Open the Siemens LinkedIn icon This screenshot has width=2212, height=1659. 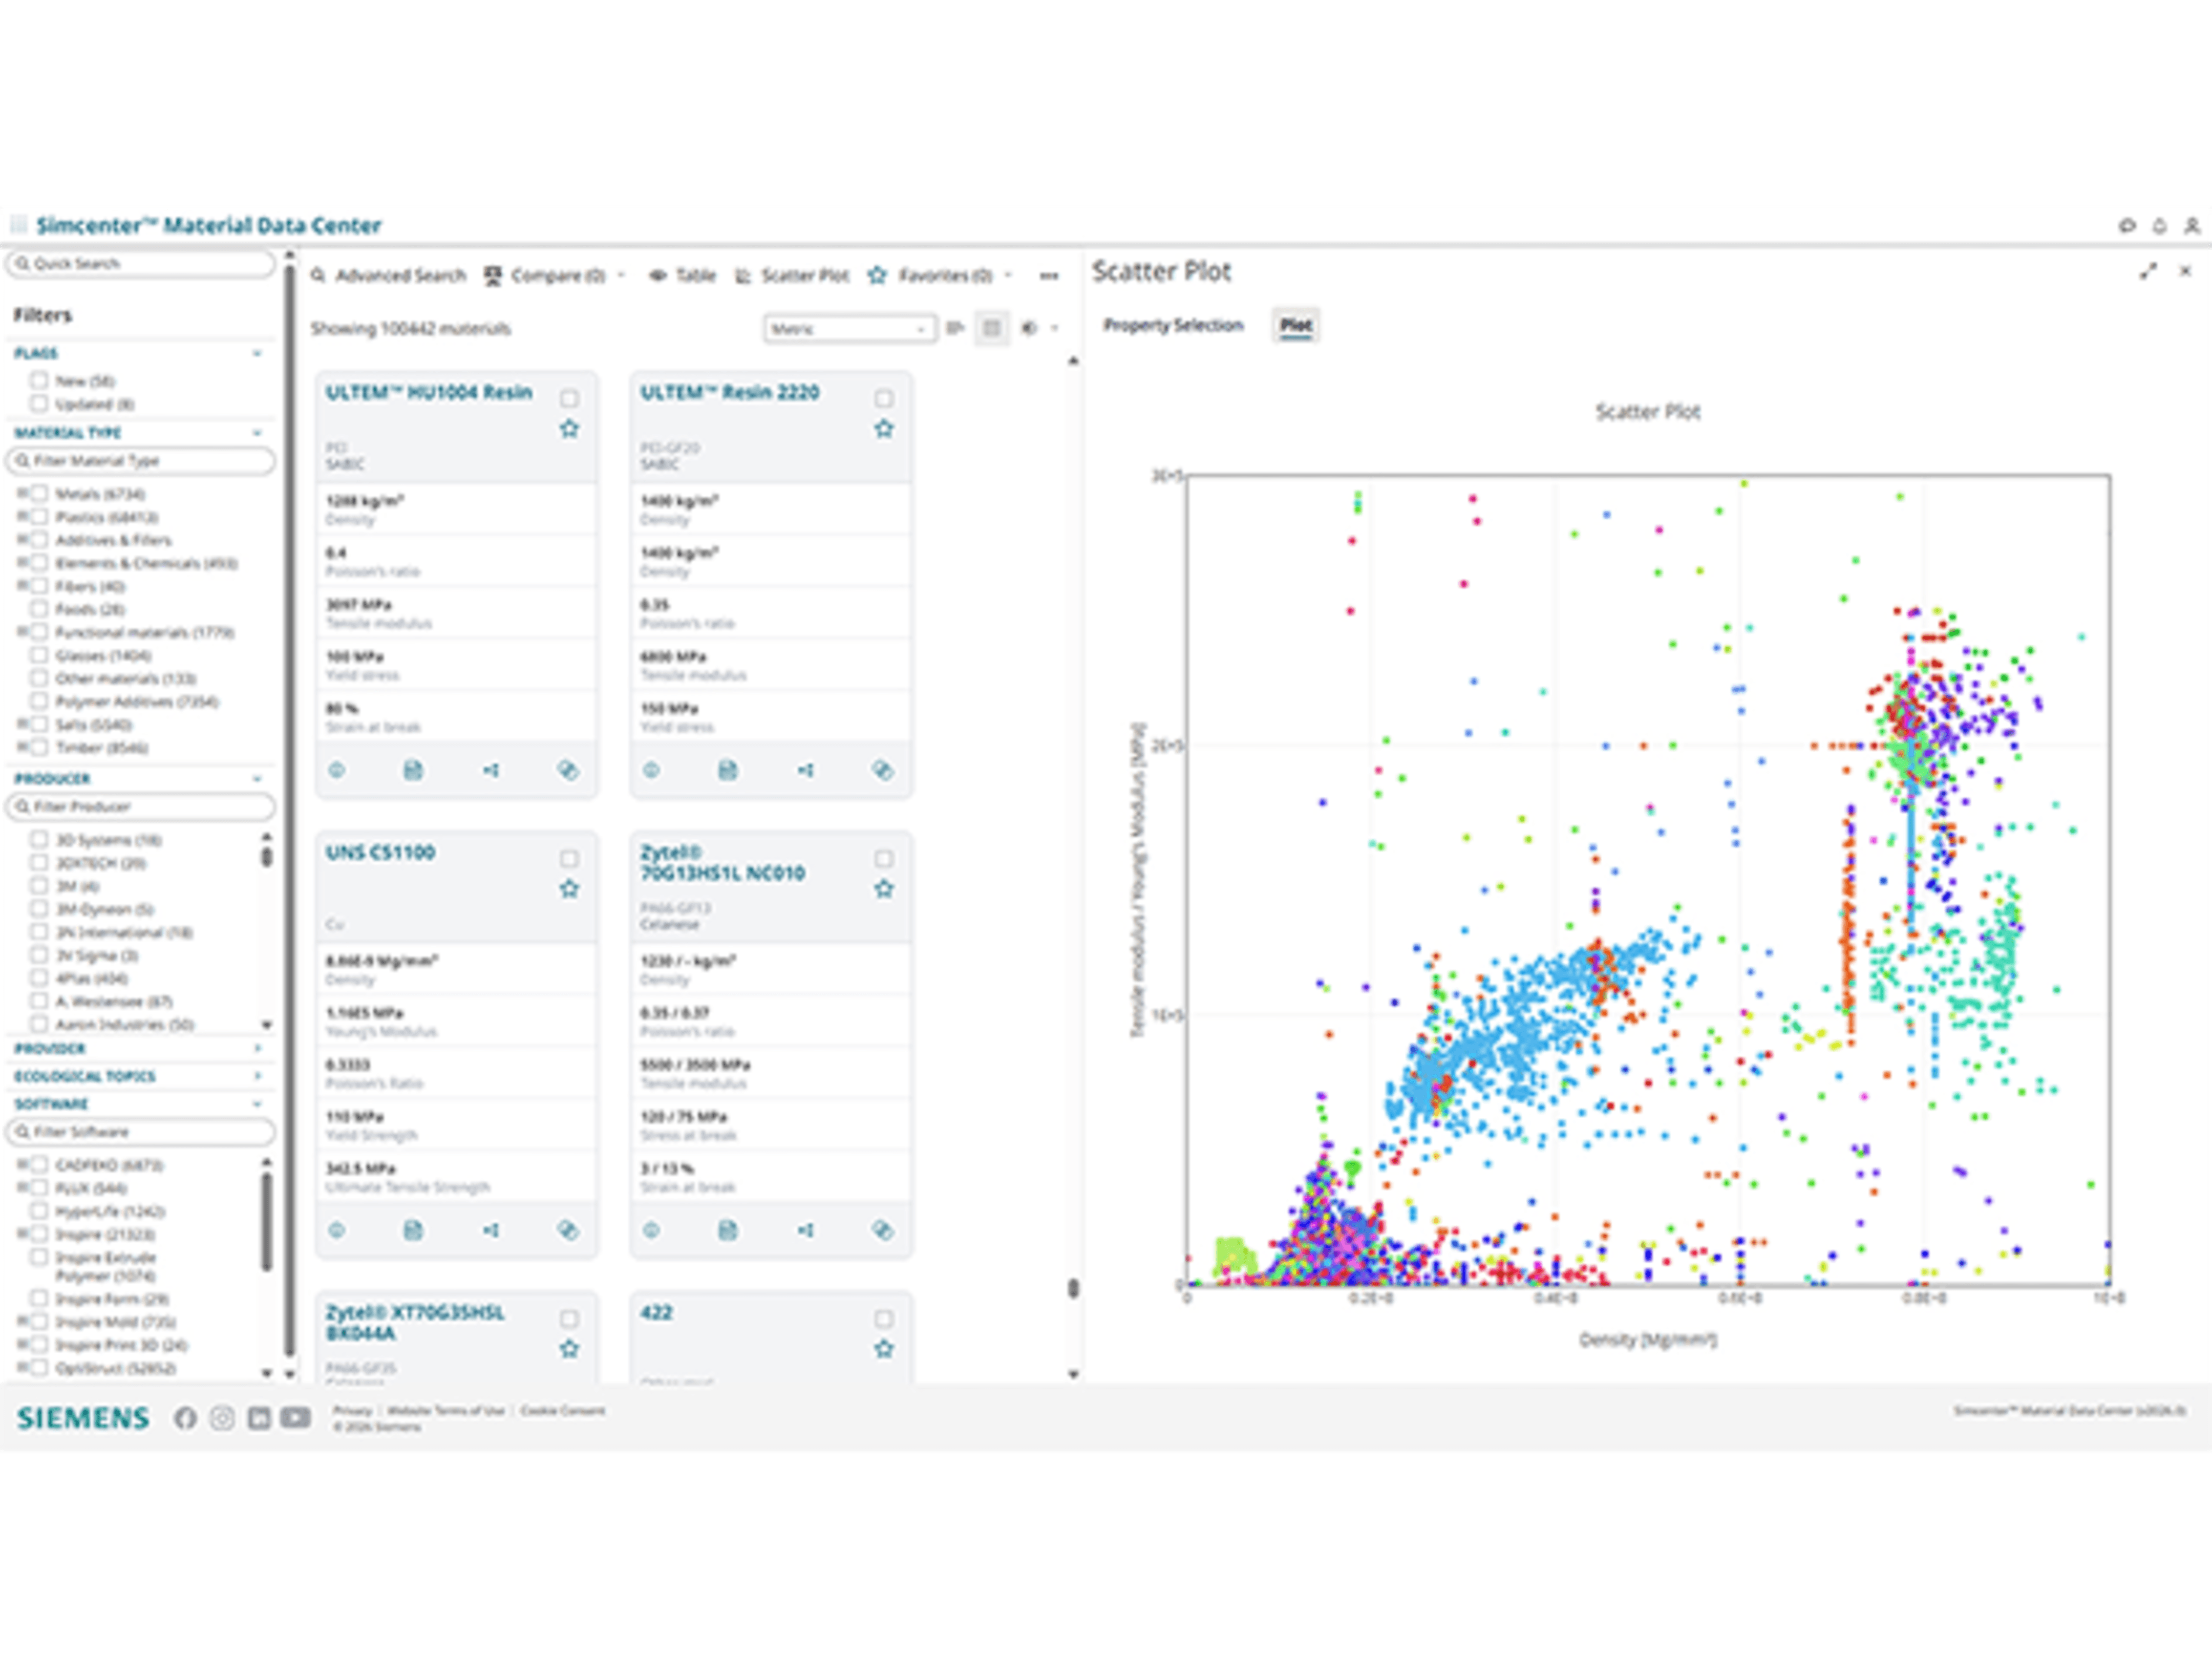259,1418
